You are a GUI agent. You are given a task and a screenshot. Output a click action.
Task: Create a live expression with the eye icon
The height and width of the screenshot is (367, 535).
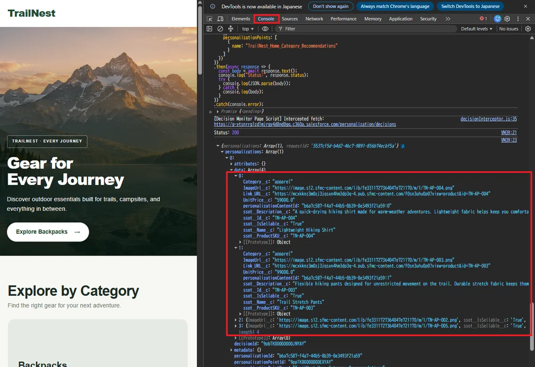265,29
